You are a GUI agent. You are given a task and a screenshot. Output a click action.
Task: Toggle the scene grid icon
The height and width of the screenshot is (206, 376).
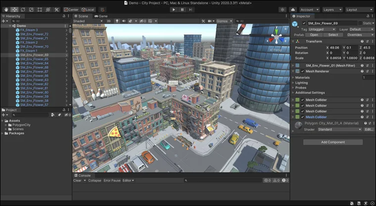click(150, 21)
